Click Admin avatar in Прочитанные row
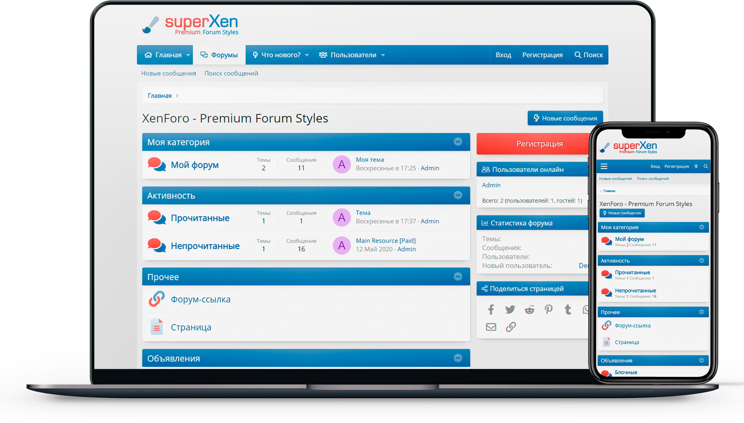 pos(341,217)
